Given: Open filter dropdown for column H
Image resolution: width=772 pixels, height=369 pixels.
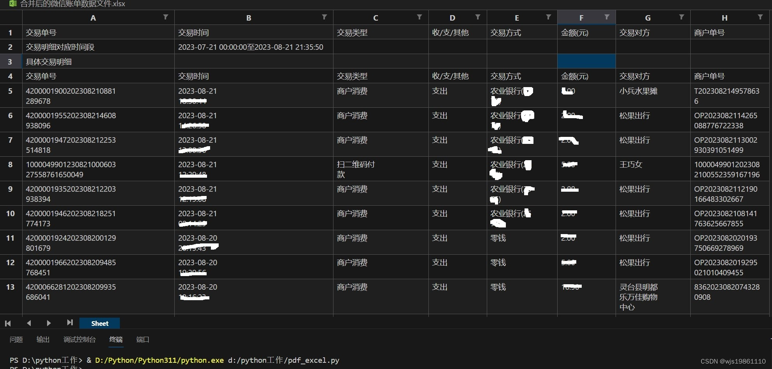Looking at the screenshot, I should click(760, 17).
